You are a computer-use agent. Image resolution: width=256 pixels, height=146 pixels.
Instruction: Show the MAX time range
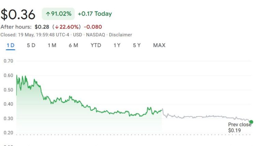coord(159,45)
